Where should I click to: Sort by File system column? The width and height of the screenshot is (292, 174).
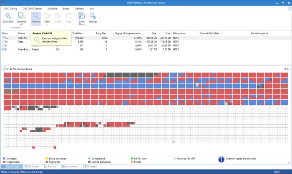click(179, 33)
